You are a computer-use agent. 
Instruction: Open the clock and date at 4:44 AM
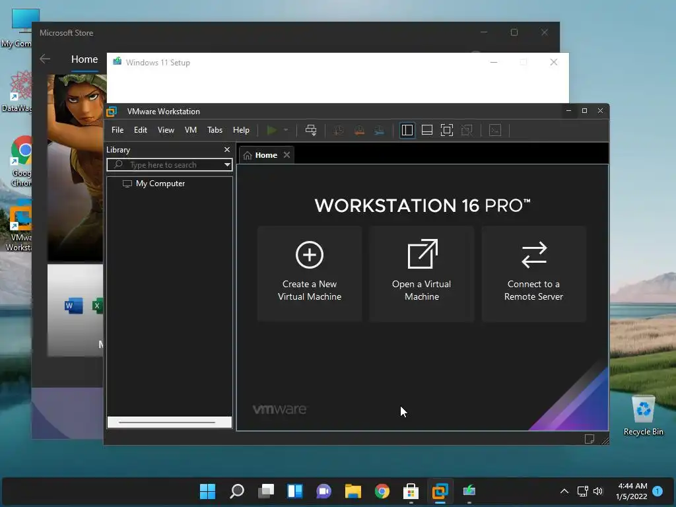(632, 491)
